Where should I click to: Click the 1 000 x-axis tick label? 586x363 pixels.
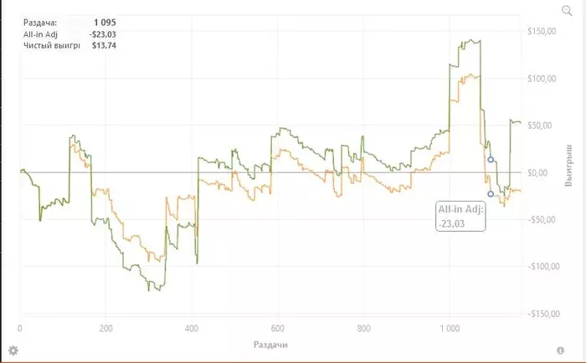450,329
